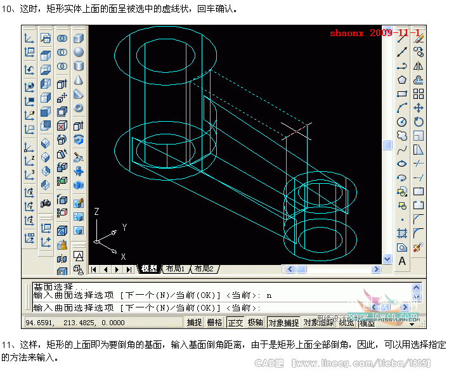
Task: Click the UCS X-axis rotate icon
Action: pos(29,192)
